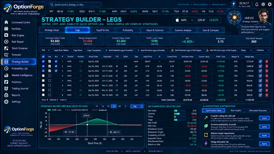The image size is (274, 154).
Task: Apply the rolling 240 call suggestion
Action: (x=264, y=118)
